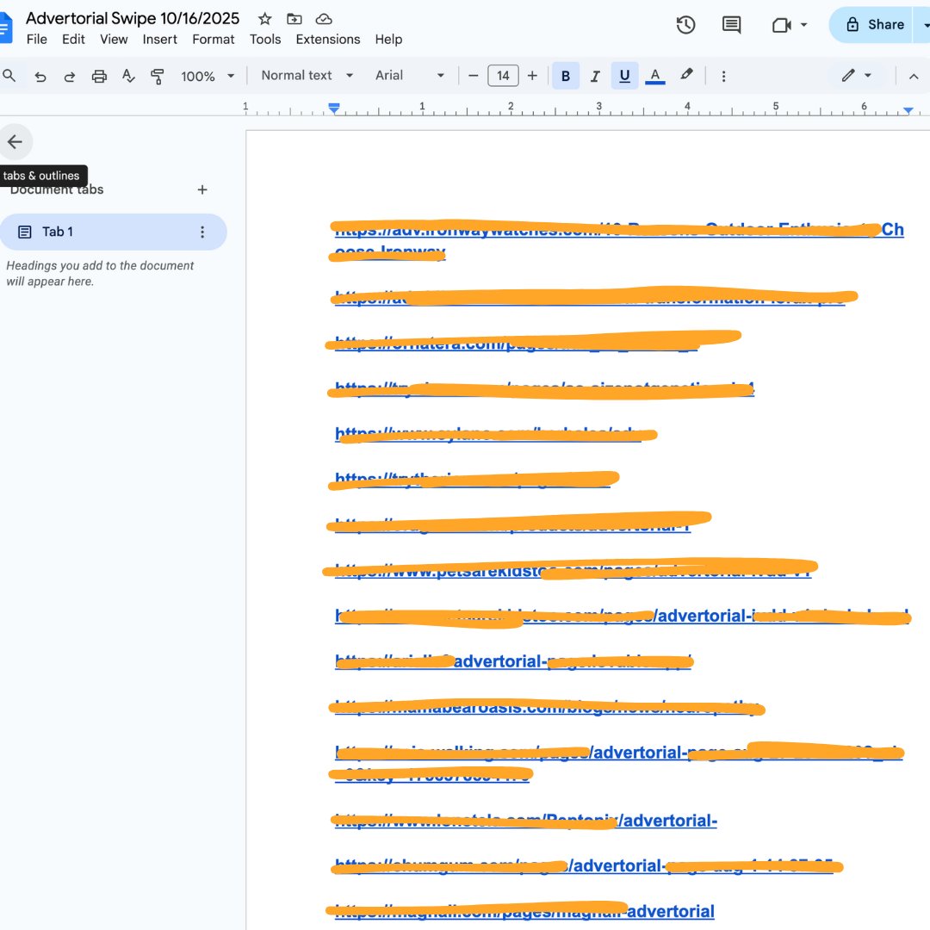Activate the paint format roller
This screenshot has width=930, height=930.
coord(158,76)
